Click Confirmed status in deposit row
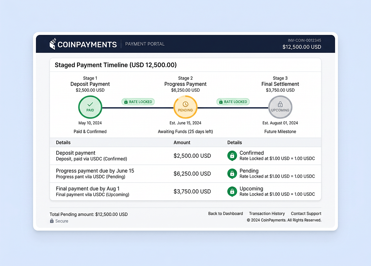371x266 pixels. click(251, 153)
